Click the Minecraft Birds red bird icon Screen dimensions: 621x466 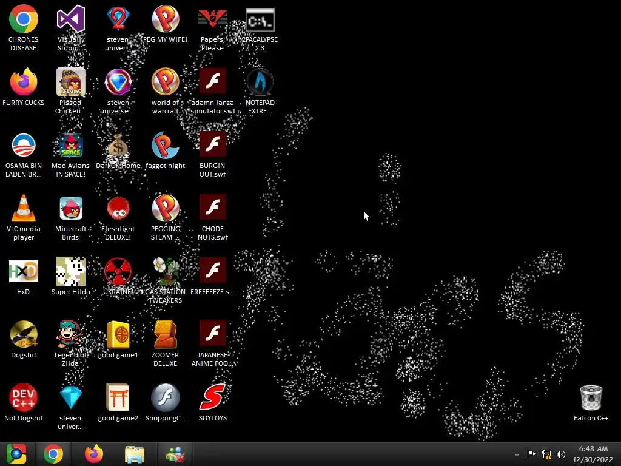(x=70, y=208)
